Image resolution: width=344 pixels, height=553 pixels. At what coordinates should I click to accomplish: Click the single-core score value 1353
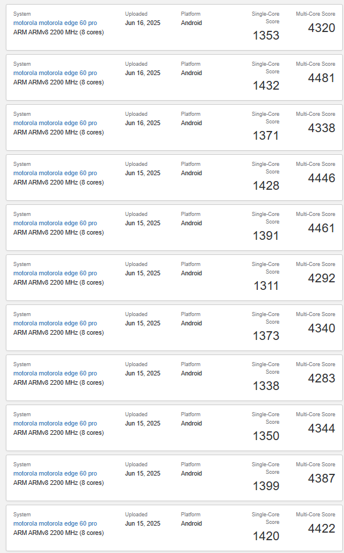(x=266, y=36)
